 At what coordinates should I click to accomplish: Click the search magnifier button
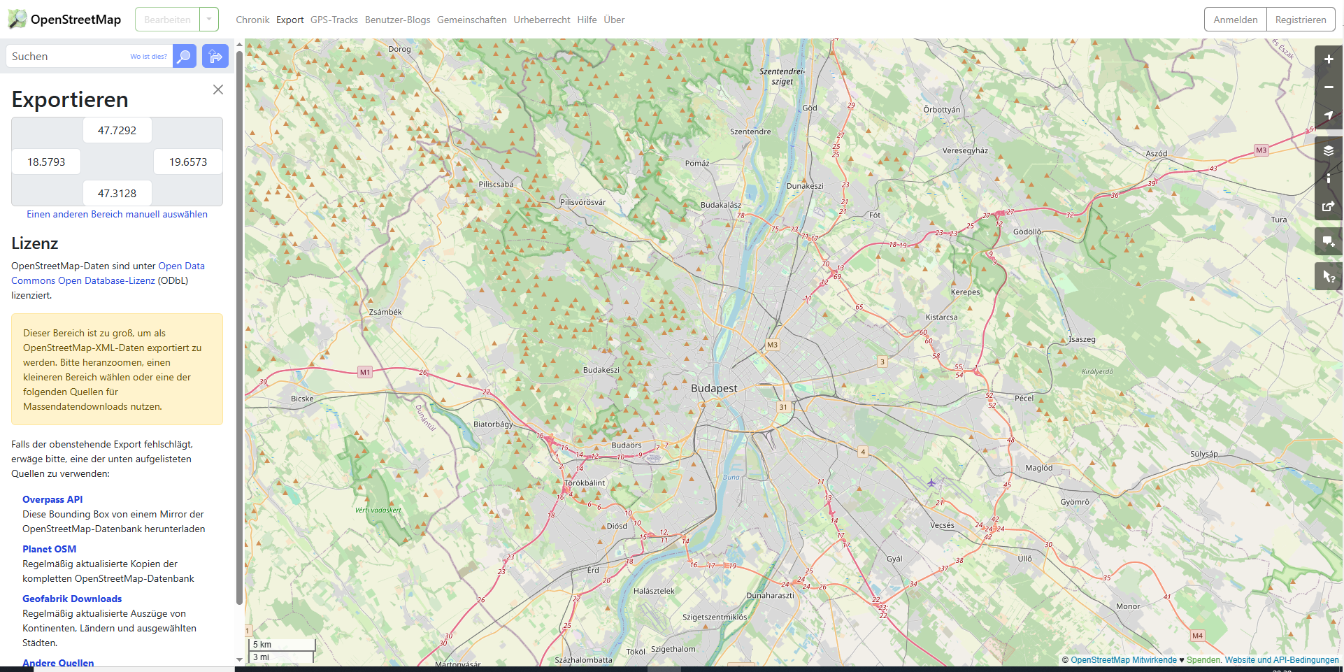[x=185, y=56]
